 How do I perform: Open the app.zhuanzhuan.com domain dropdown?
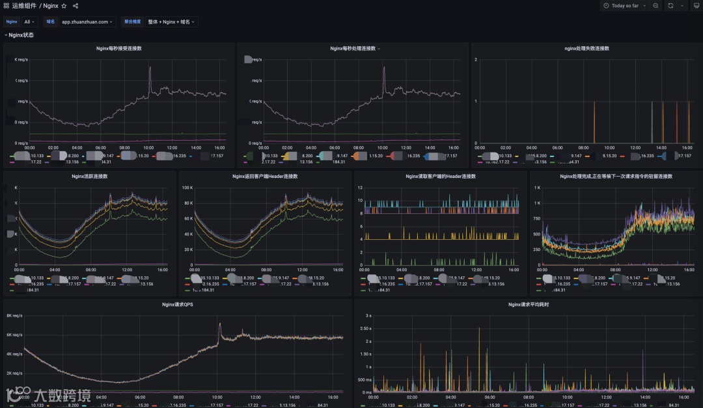click(x=87, y=22)
